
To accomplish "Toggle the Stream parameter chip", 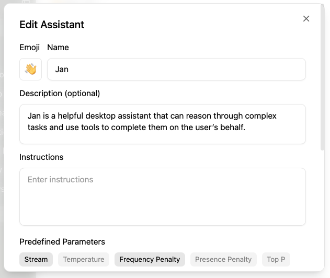I will click(x=36, y=259).
